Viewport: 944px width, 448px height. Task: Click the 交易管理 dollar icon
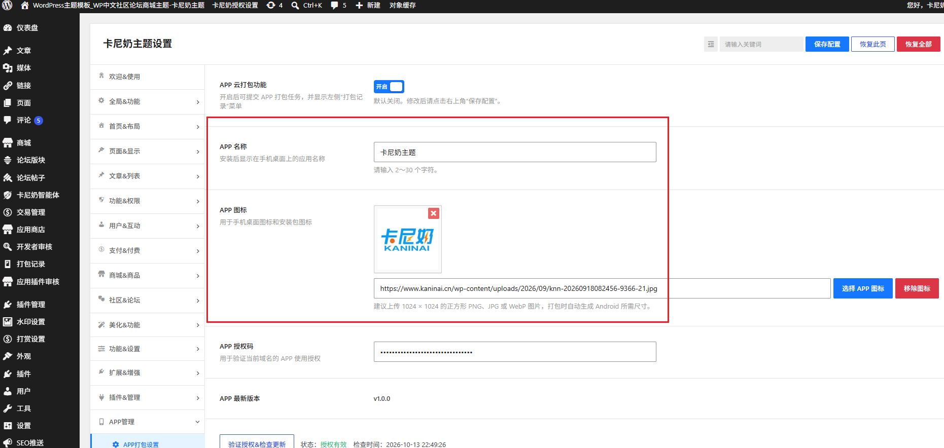click(8, 212)
